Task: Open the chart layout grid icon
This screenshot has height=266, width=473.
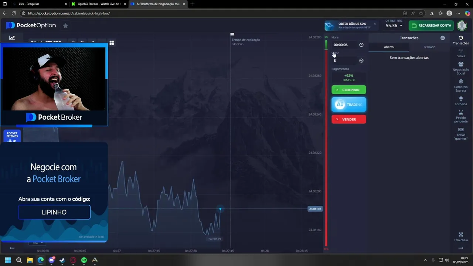Action: (x=112, y=42)
